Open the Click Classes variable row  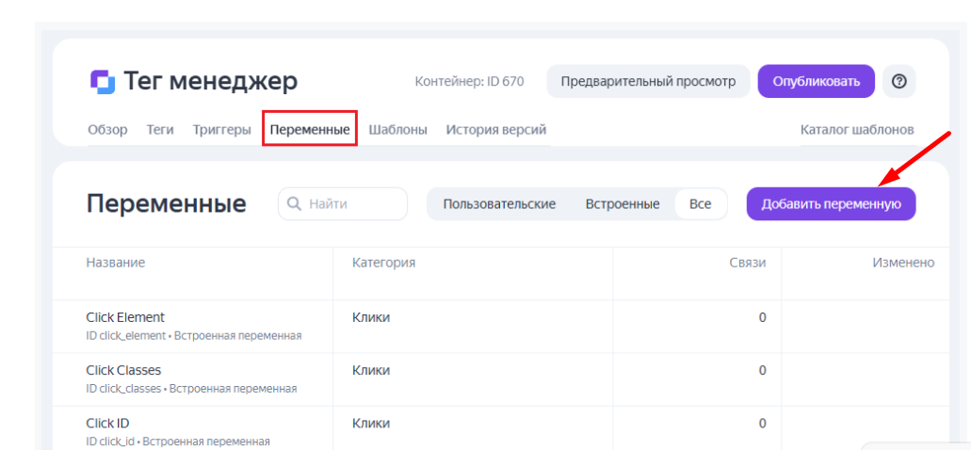[501, 379]
